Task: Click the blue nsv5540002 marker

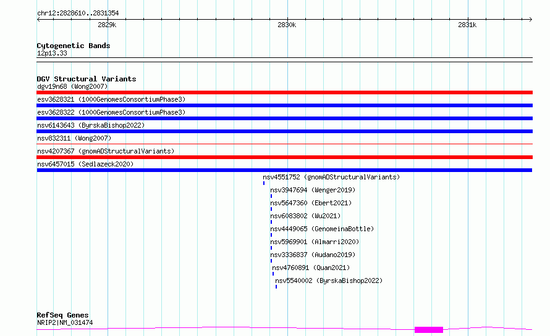Action: tap(276, 287)
